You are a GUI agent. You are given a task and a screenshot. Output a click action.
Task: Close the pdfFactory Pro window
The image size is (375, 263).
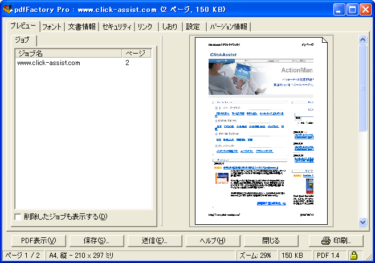tap(366, 9)
